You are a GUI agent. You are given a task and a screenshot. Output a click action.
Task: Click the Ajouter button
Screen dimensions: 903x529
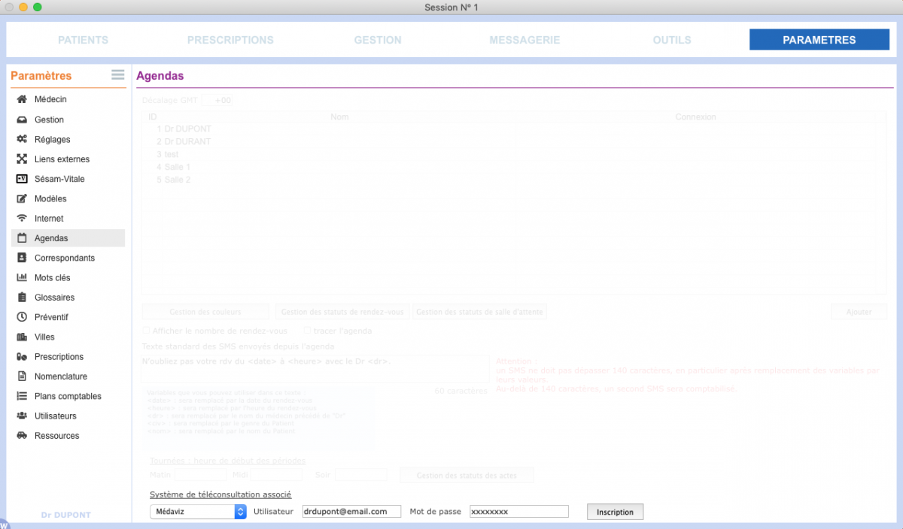pyautogui.click(x=859, y=312)
